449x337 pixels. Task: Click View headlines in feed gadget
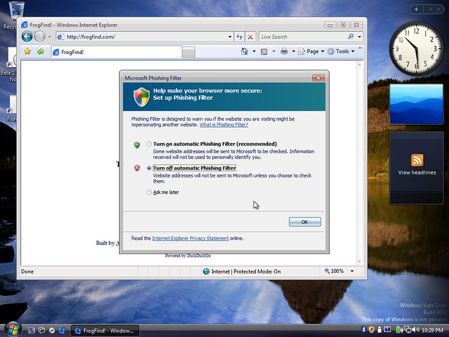[x=417, y=173]
